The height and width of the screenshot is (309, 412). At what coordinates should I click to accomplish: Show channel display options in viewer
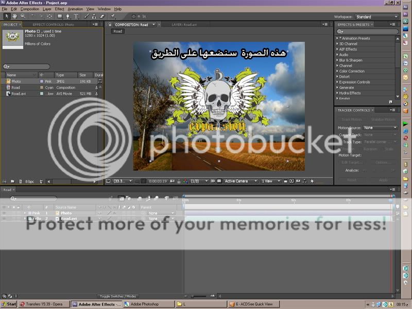coord(185,181)
